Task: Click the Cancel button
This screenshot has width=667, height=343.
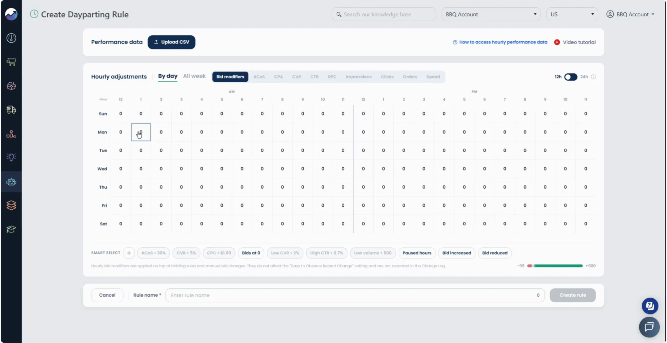Action: pyautogui.click(x=107, y=295)
